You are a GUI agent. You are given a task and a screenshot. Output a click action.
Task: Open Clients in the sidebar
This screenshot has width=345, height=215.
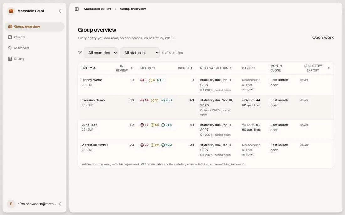tap(34, 37)
